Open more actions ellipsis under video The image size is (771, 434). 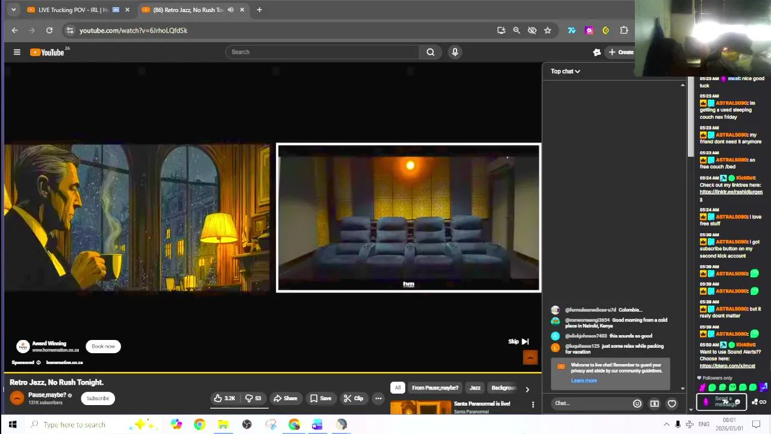click(x=378, y=398)
